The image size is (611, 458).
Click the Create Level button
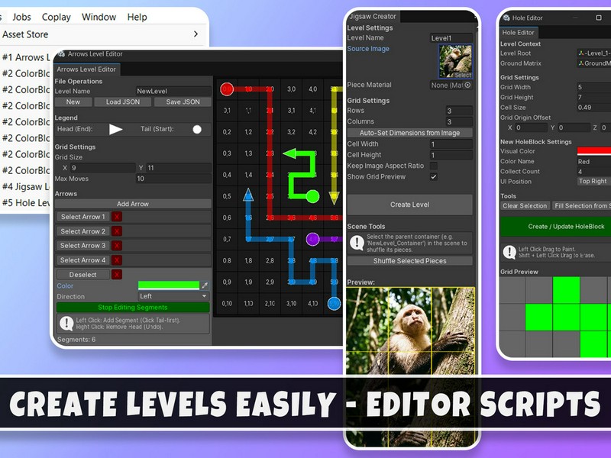click(409, 205)
